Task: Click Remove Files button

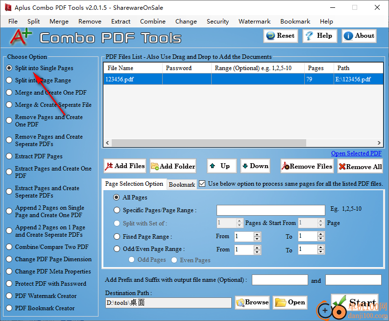Action: pos(307,166)
